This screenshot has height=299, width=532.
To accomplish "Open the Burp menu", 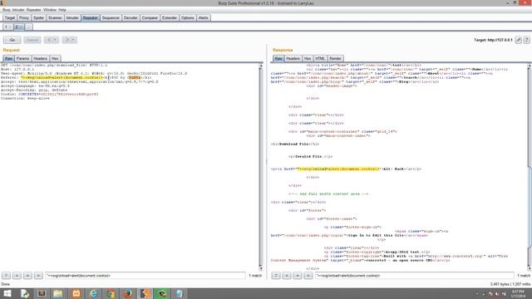I will tap(7, 10).
